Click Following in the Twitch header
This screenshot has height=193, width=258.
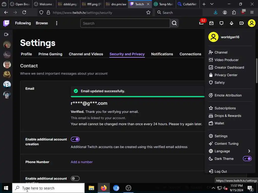tap(23, 23)
